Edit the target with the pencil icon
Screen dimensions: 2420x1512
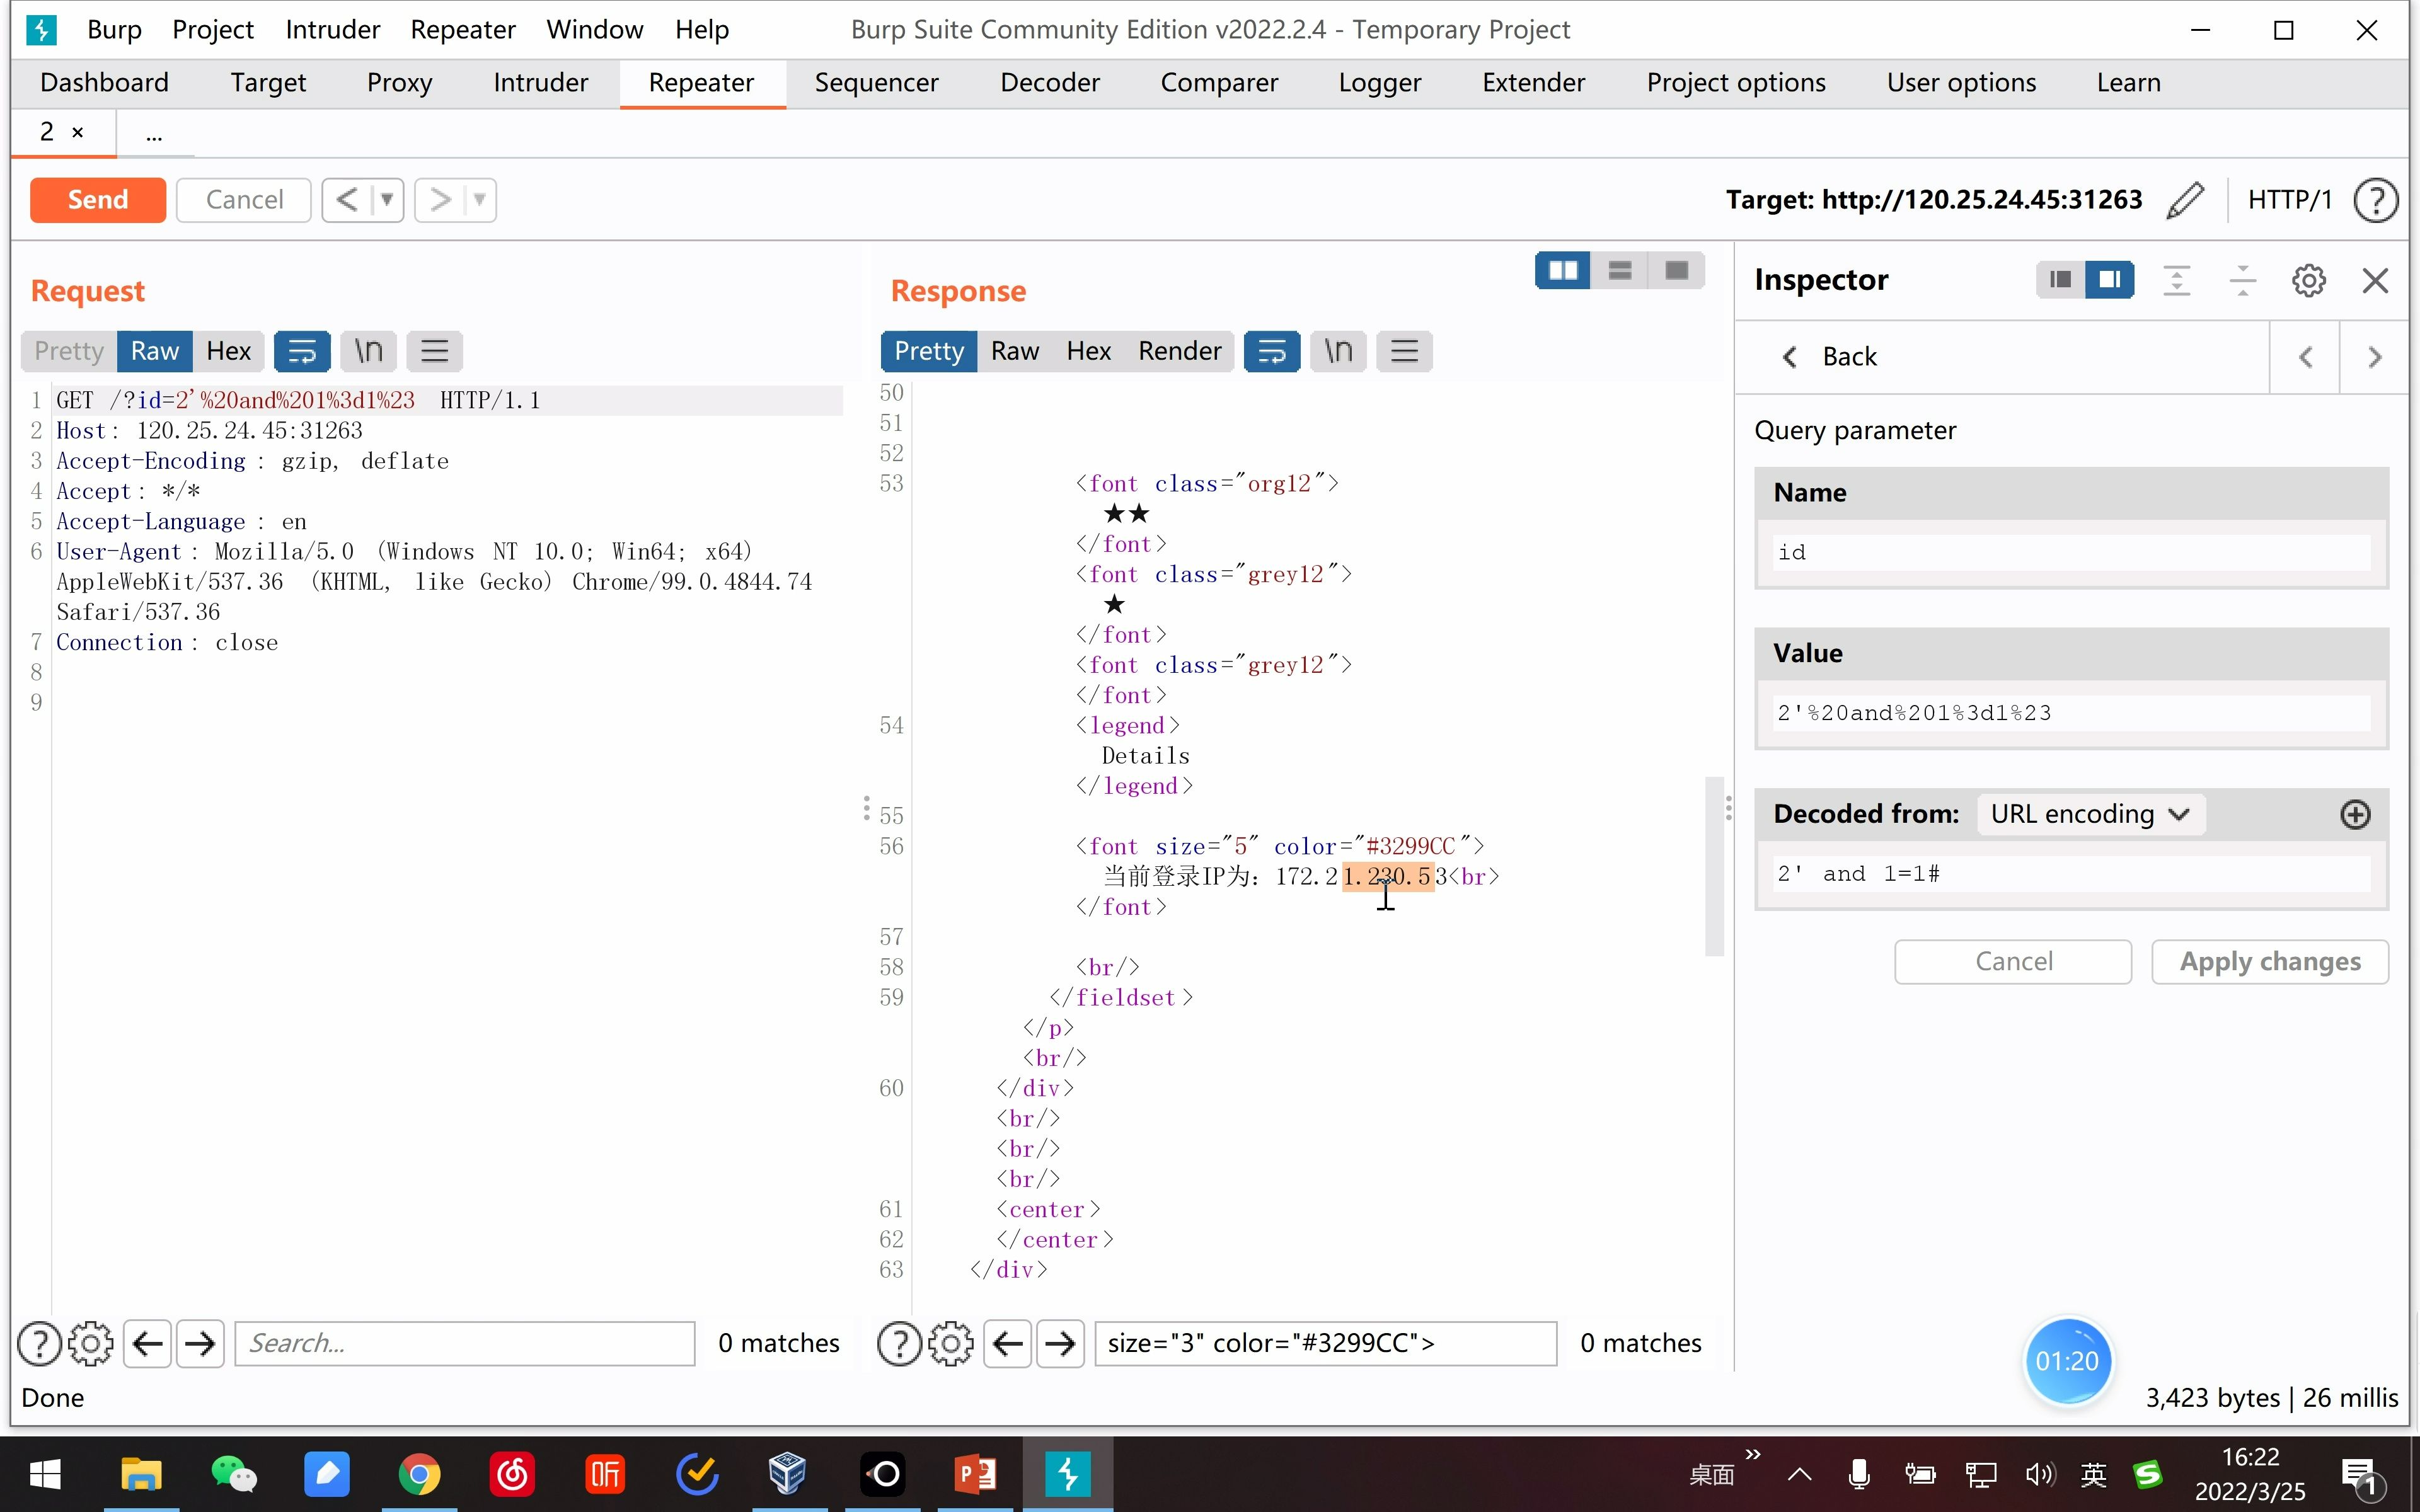click(2185, 200)
